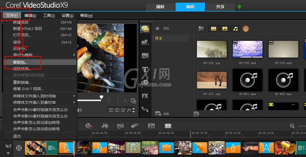Toggle show audio files filter in library
Image resolution: width=306 pixels, height=157 pixels.
coord(236,29)
